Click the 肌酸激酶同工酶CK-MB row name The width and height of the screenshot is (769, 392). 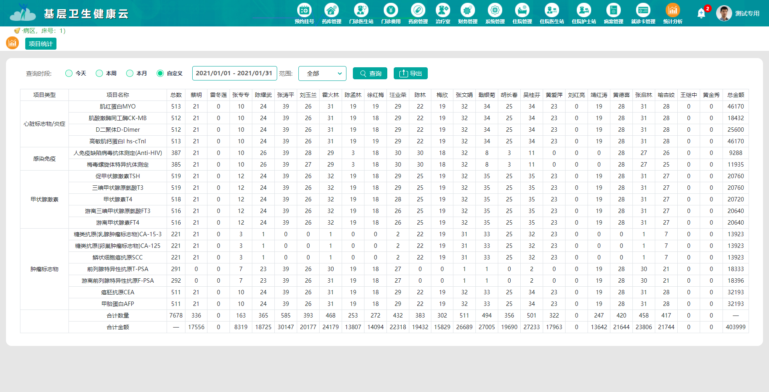pyautogui.click(x=118, y=118)
